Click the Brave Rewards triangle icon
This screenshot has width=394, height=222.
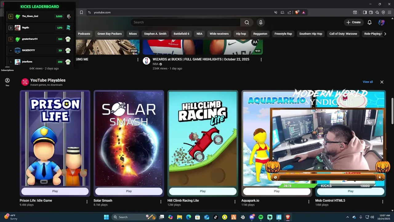[304, 12]
